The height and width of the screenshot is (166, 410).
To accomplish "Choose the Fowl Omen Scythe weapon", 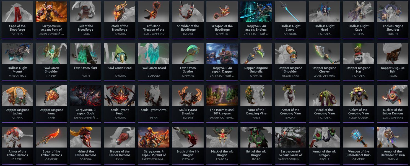I will pos(188,62).
